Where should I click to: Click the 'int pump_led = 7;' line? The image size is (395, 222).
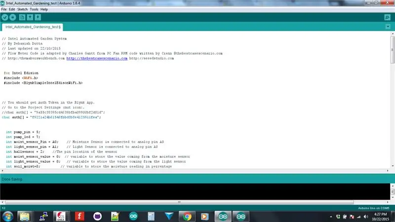[x=23, y=137]
